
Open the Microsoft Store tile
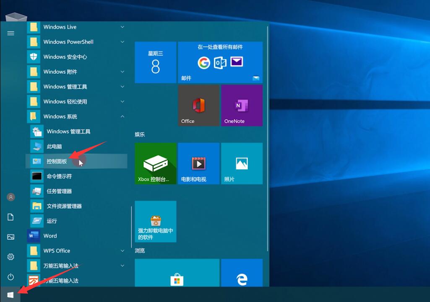[x=177, y=273]
